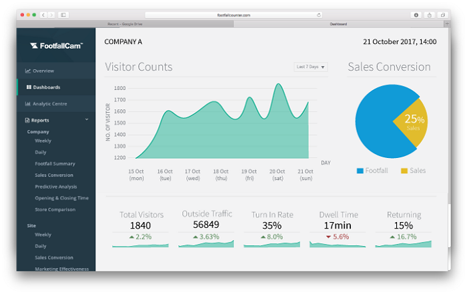This screenshot has height=294, width=467.
Task: Collapse the Reports section chevron
Action: tap(87, 120)
